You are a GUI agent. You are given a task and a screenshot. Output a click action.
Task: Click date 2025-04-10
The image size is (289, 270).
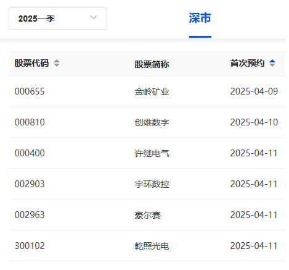(x=254, y=122)
